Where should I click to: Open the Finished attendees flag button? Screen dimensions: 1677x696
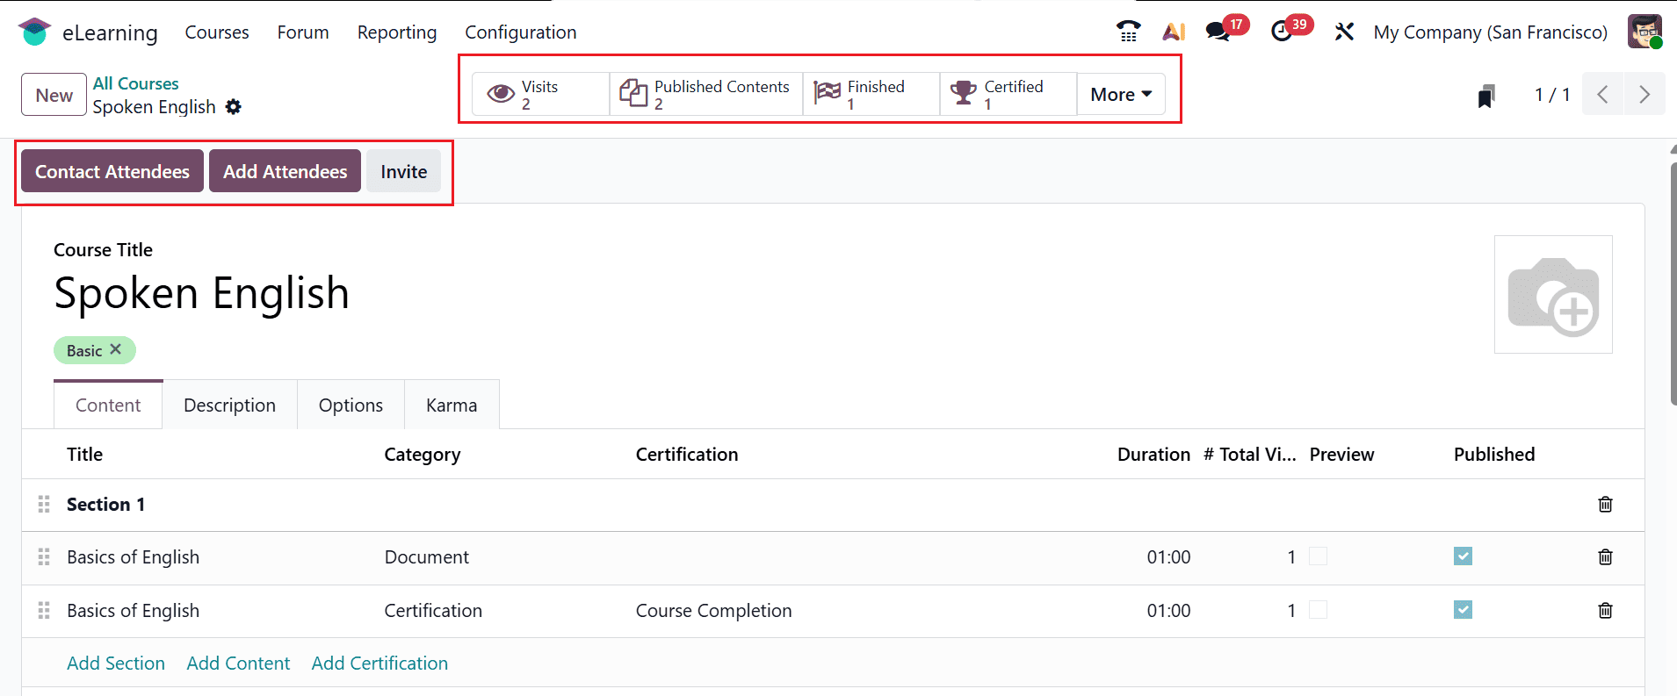tap(871, 94)
